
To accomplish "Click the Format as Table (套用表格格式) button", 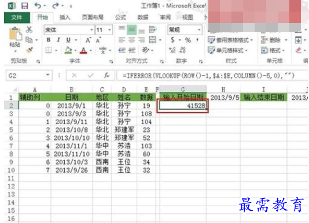I will tap(230, 40).
